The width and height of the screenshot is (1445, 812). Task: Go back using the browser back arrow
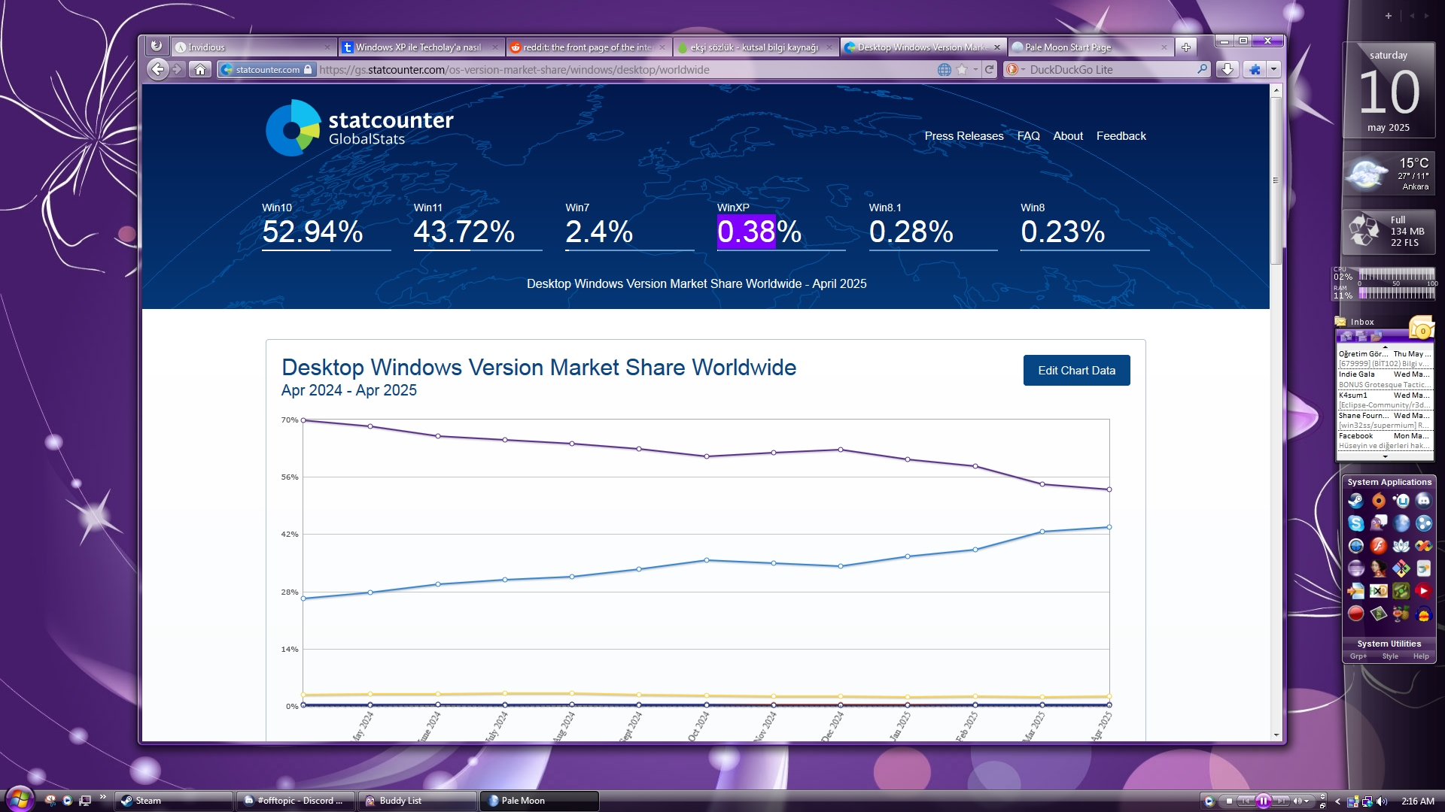[x=157, y=69]
